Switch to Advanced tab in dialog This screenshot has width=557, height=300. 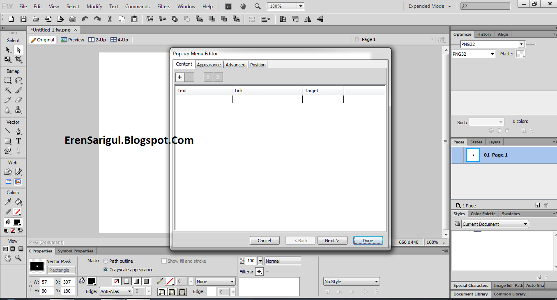coord(235,65)
